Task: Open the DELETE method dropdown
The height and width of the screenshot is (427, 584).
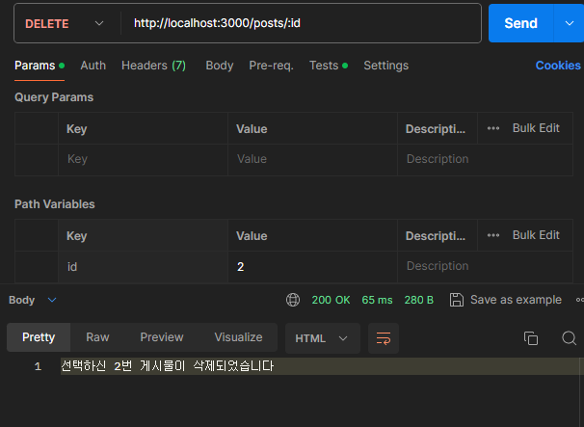Action: coord(64,23)
